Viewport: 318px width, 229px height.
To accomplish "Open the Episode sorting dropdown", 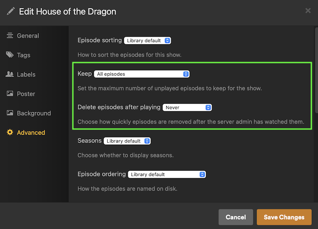I will click(x=147, y=41).
